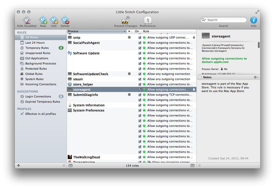This screenshot has width=275, height=189.
Task: Click the Temporary Rules count badge 3
Action: tap(61, 48)
